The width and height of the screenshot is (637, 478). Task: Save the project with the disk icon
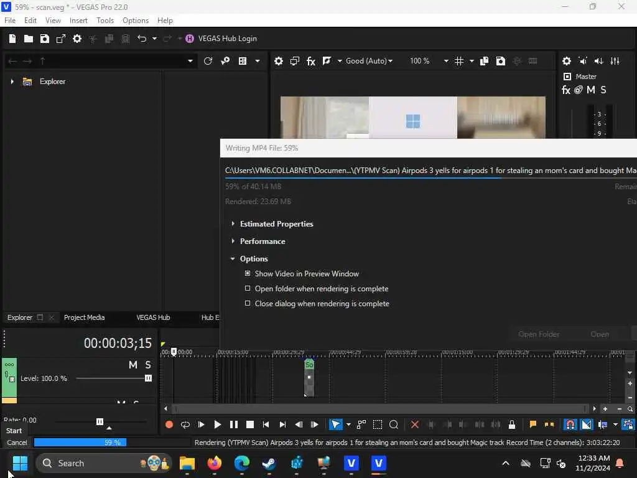pyautogui.click(x=45, y=39)
